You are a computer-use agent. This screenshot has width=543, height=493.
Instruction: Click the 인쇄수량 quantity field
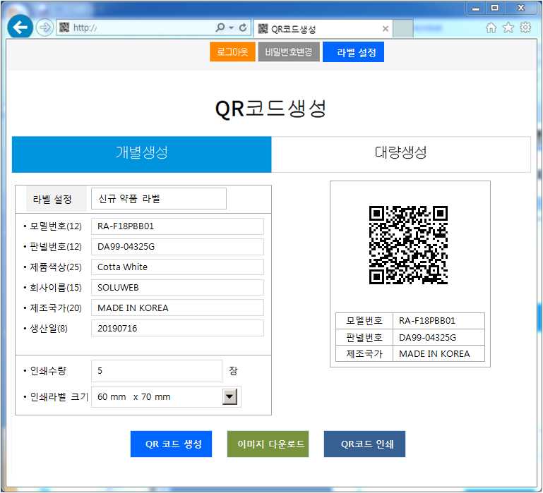(x=157, y=371)
